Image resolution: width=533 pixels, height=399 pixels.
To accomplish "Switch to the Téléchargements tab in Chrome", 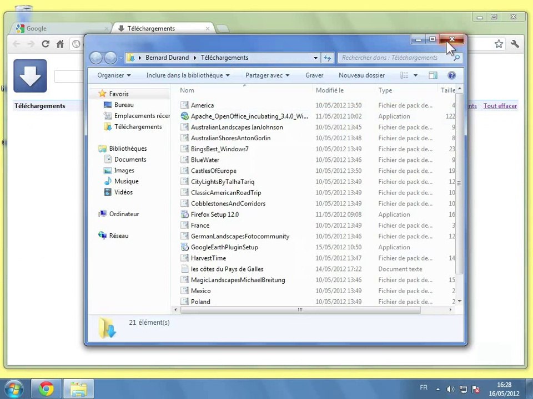I will click(163, 28).
